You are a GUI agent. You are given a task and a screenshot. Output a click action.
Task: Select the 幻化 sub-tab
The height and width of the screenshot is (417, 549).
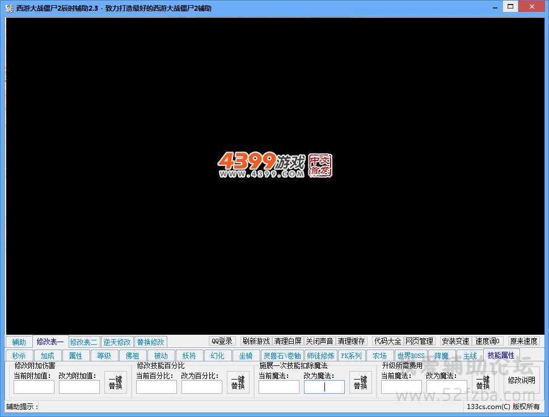click(x=217, y=356)
